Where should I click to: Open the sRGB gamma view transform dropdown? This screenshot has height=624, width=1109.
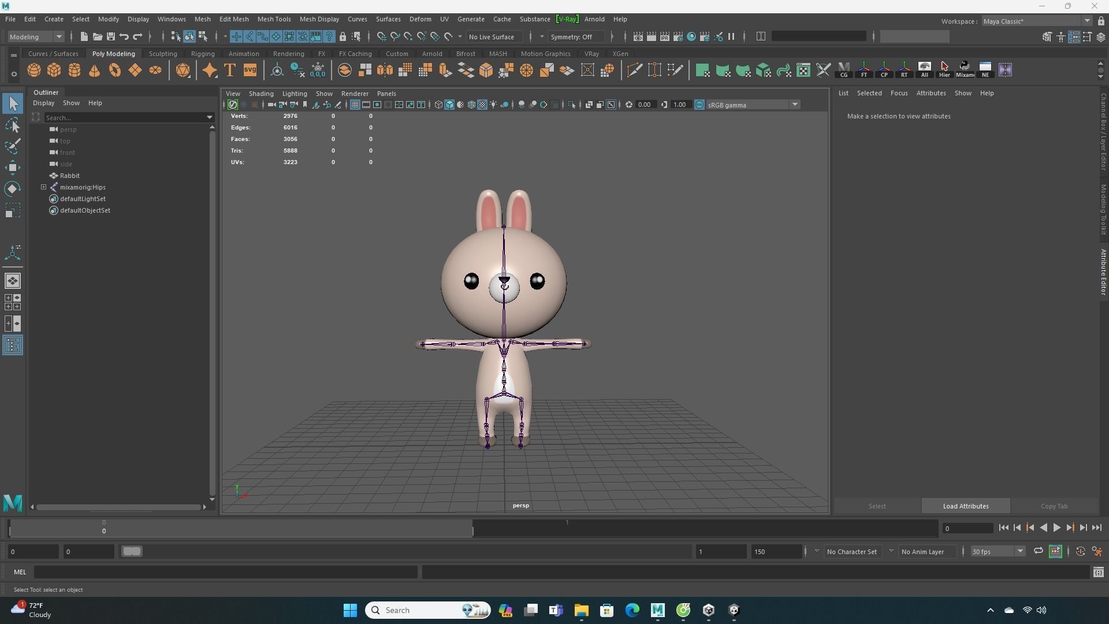pos(753,105)
